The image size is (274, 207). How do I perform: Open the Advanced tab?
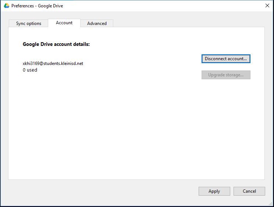click(97, 23)
